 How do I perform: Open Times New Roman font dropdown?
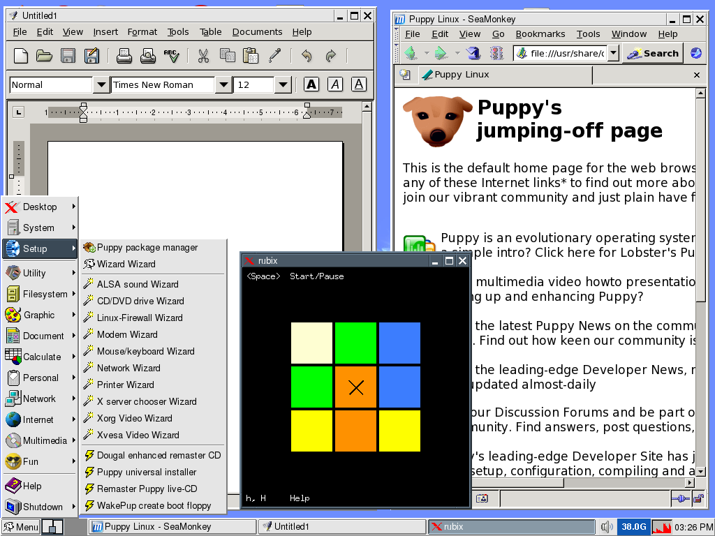(x=223, y=84)
